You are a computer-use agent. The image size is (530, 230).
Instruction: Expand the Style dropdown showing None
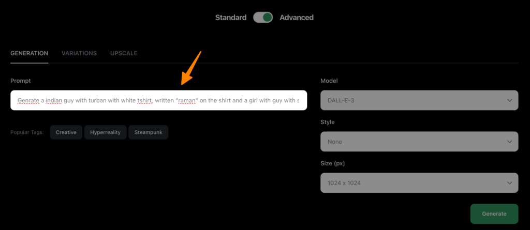tap(414, 141)
